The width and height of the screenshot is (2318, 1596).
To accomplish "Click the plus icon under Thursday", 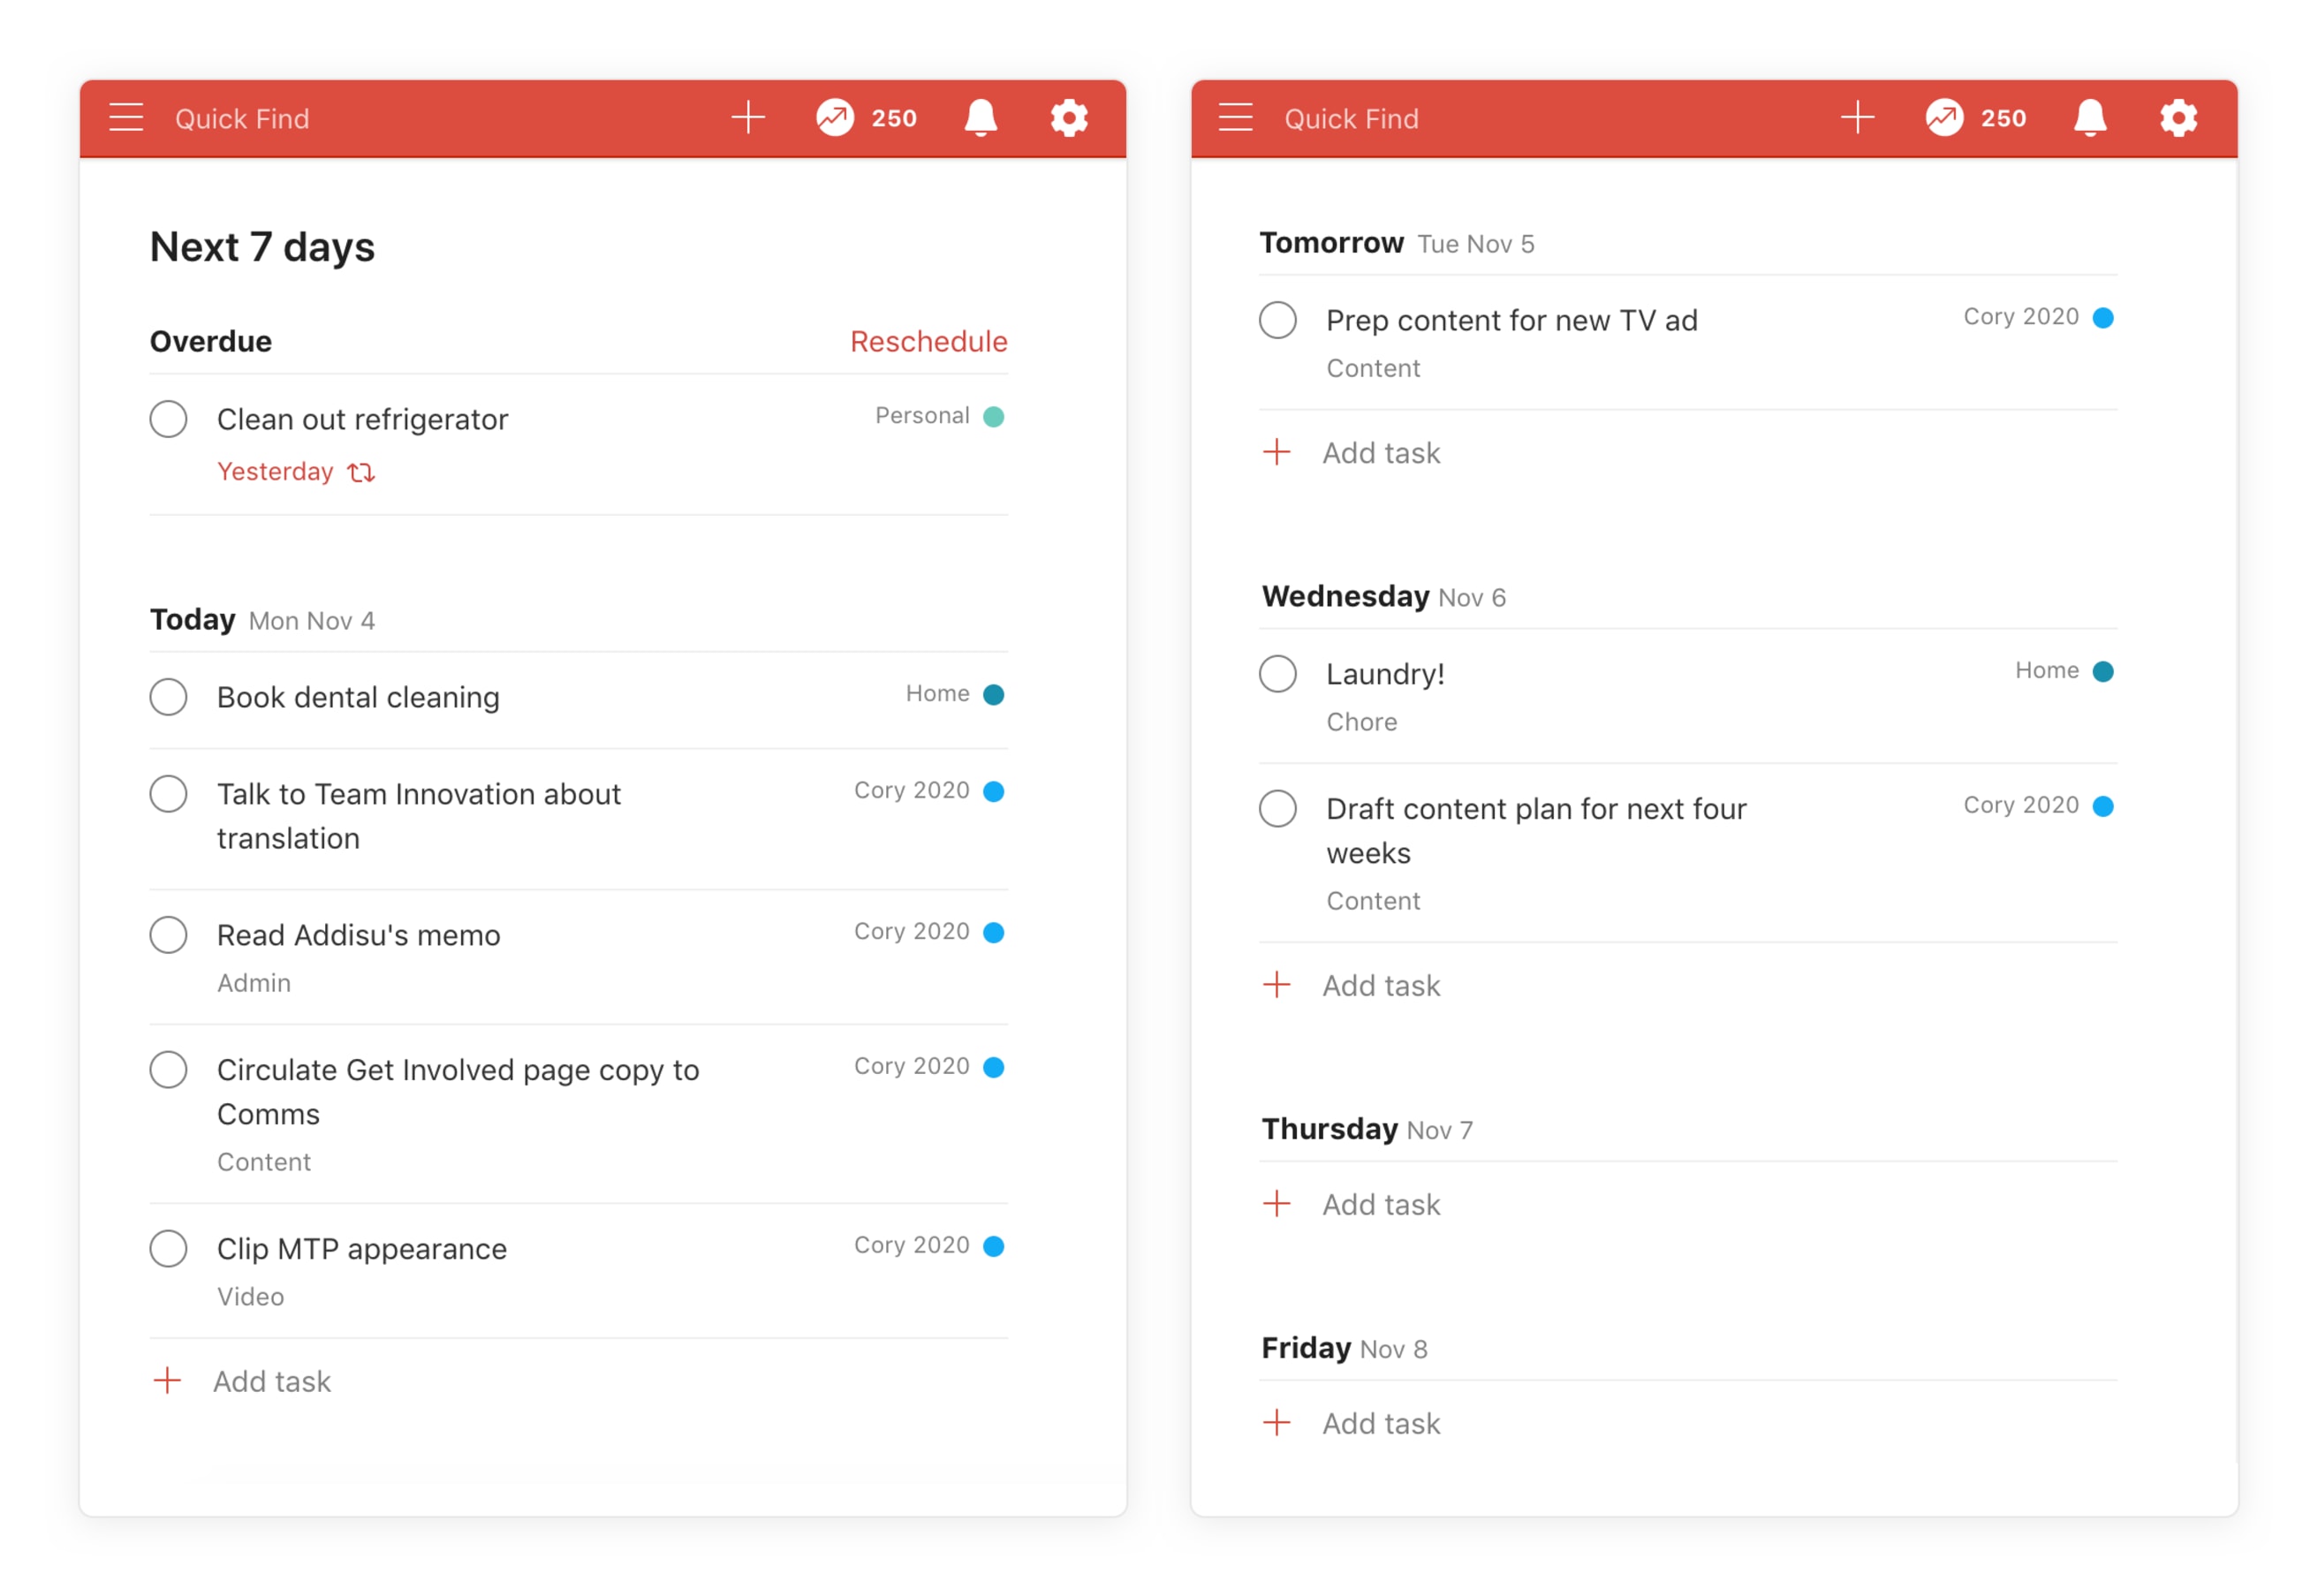I will pos(1277,1203).
